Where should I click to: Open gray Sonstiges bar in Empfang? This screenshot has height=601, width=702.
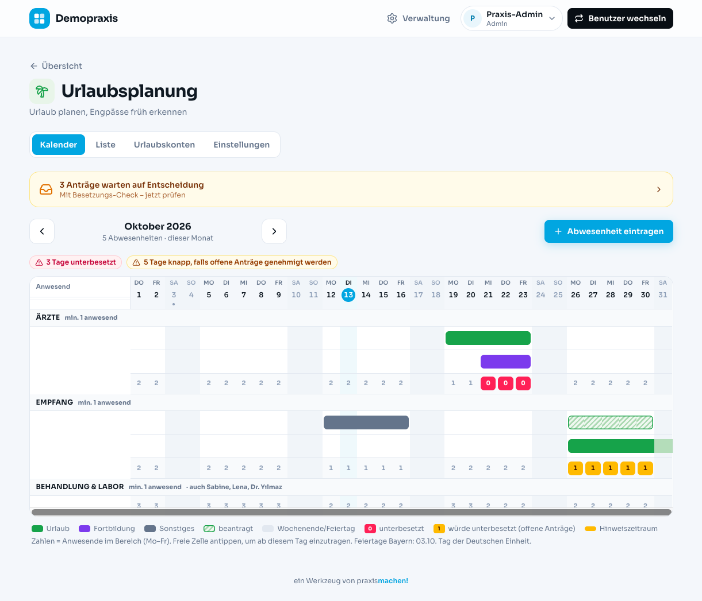pyautogui.click(x=366, y=422)
